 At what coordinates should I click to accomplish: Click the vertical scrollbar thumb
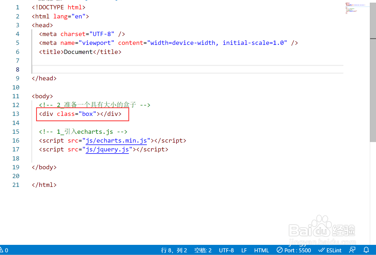pos(373,72)
